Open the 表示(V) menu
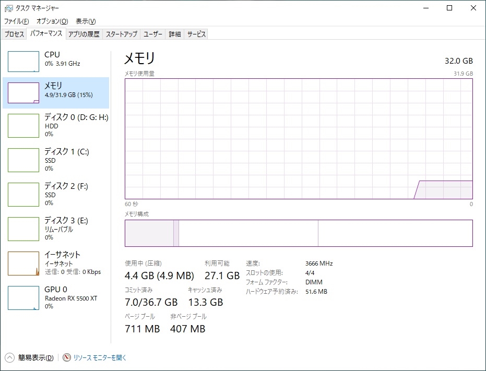This screenshot has height=371, width=486. (x=86, y=21)
